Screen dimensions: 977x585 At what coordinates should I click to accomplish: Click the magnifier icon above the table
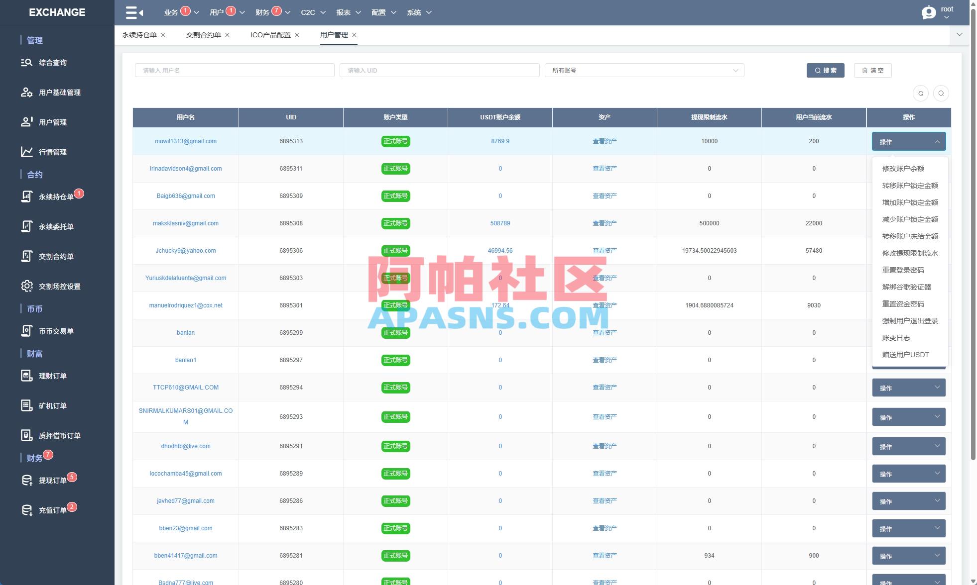click(x=941, y=93)
